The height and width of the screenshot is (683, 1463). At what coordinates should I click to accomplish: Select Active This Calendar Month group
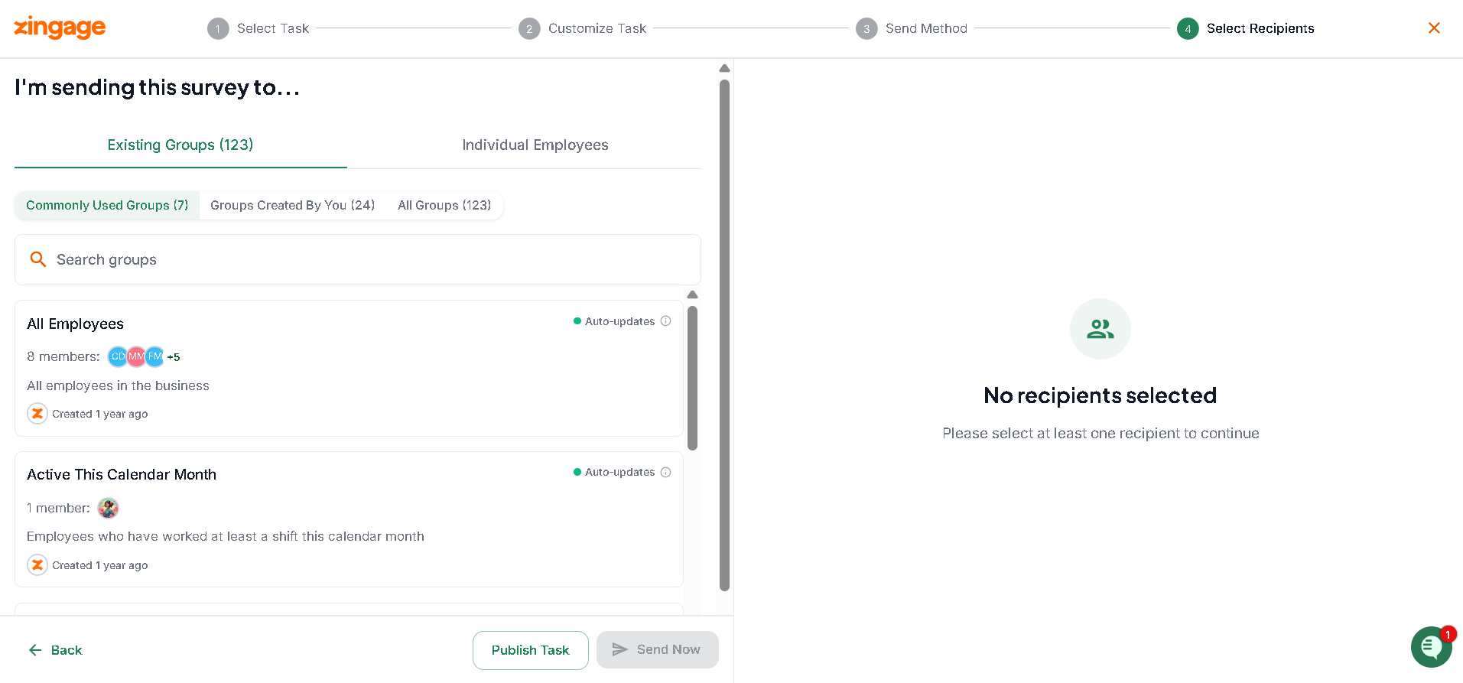(x=349, y=519)
